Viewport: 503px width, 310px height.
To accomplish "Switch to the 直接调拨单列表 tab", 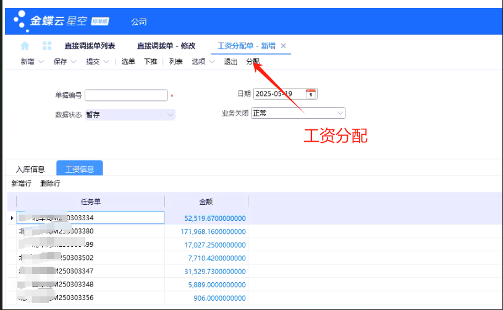I will click(90, 46).
